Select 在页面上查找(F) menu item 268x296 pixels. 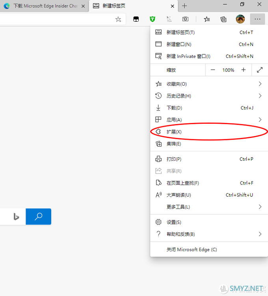(209, 183)
